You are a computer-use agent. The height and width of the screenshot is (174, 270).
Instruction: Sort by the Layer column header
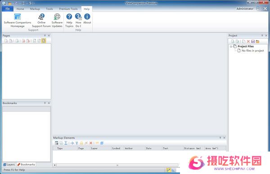(x=101, y=148)
